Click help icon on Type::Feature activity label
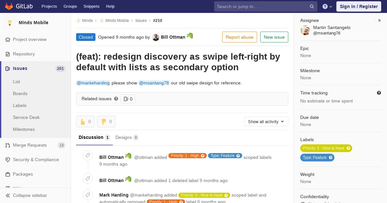Image resolution: width=387 pixels, height=203 pixels. (238, 156)
